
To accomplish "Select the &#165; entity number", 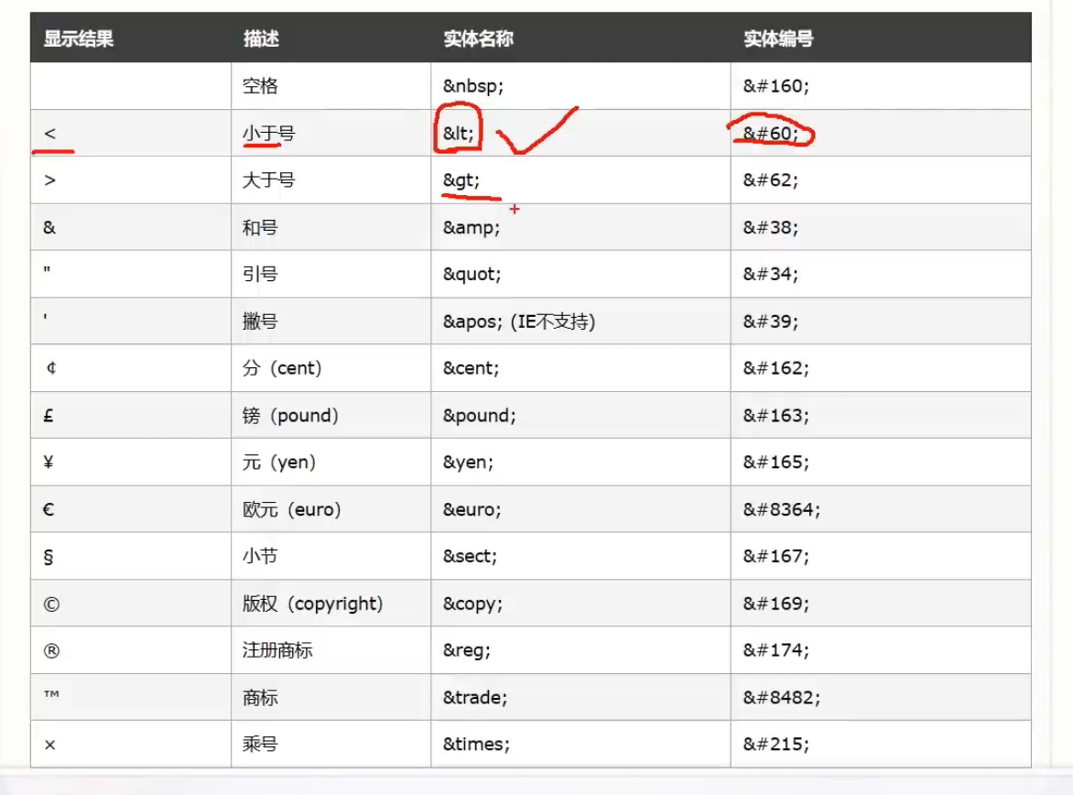I will (776, 463).
